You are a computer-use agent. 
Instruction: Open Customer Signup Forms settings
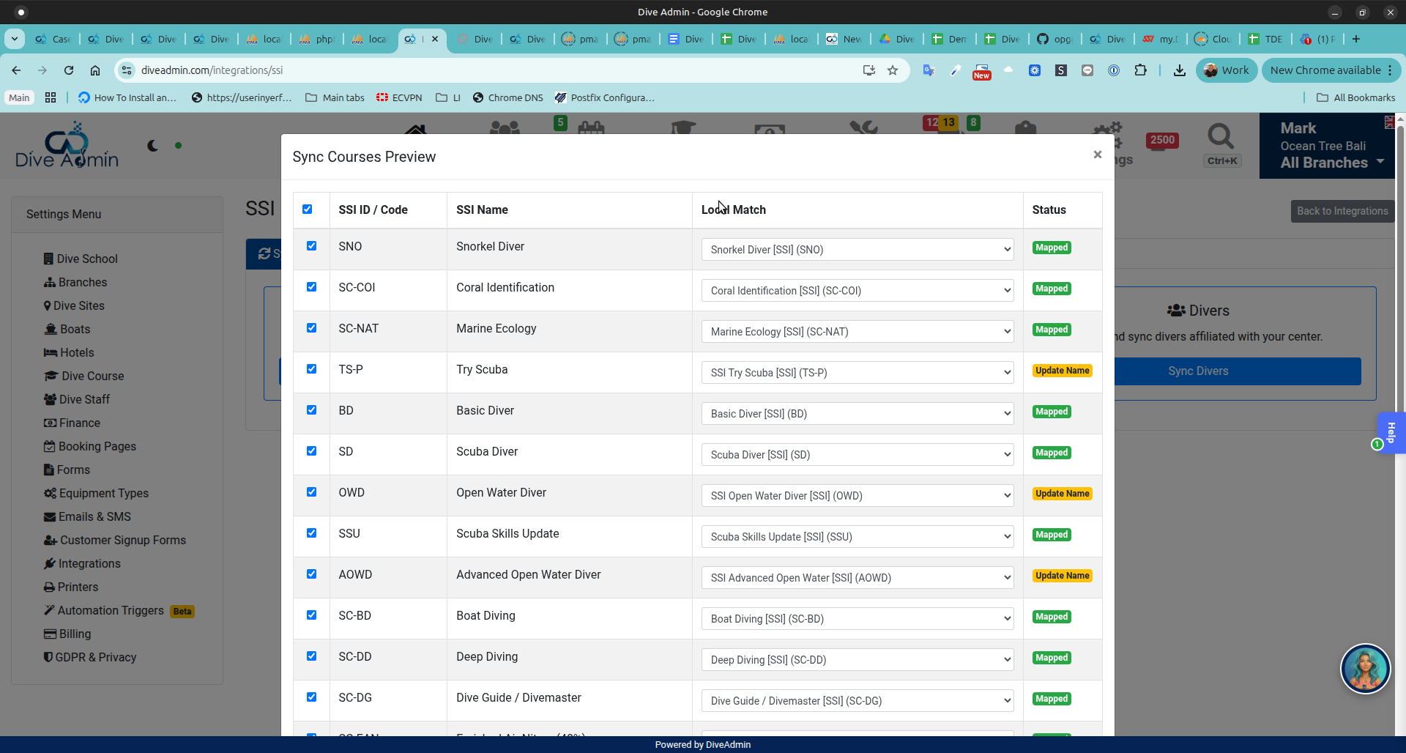115,540
